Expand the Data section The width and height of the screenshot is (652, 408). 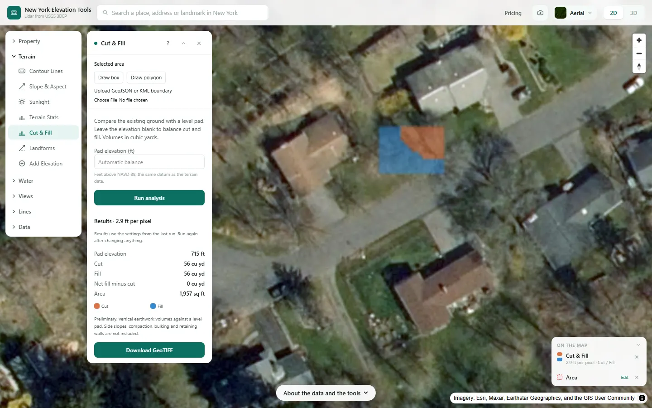pos(43,227)
